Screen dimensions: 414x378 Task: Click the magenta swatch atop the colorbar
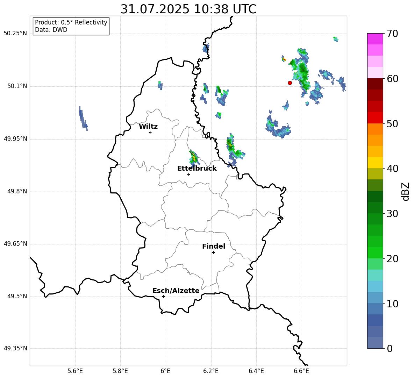point(375,39)
